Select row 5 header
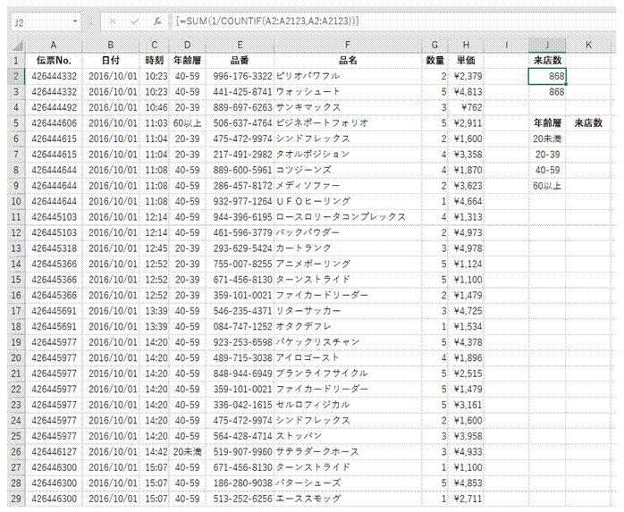The image size is (624, 512). (15, 122)
